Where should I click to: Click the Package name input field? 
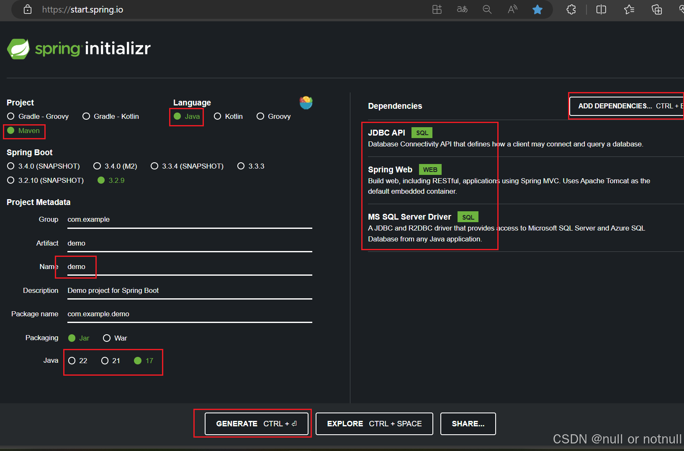(190, 314)
